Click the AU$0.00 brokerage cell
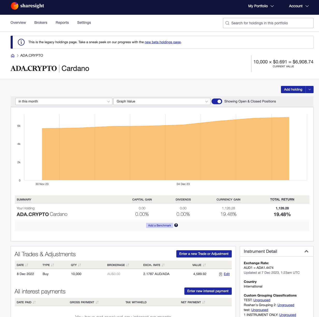The width and height of the screenshot is (319, 317). click(114, 274)
